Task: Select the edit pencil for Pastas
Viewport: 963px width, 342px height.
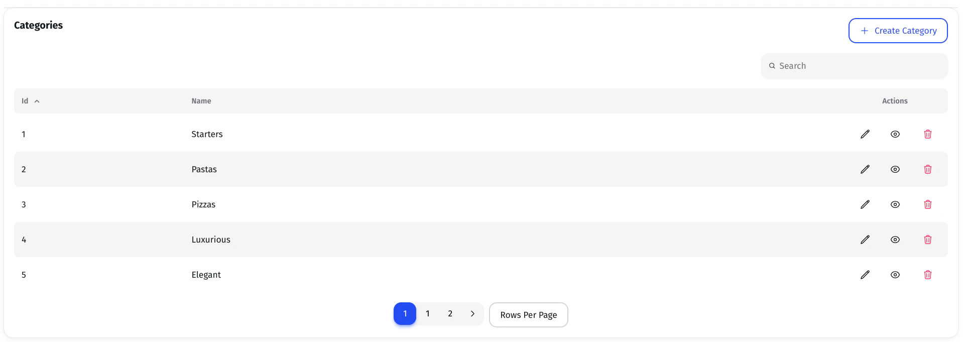Action: 865,169
